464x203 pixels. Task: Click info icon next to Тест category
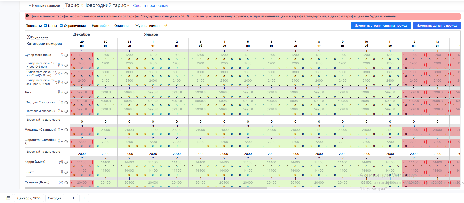coord(66,93)
